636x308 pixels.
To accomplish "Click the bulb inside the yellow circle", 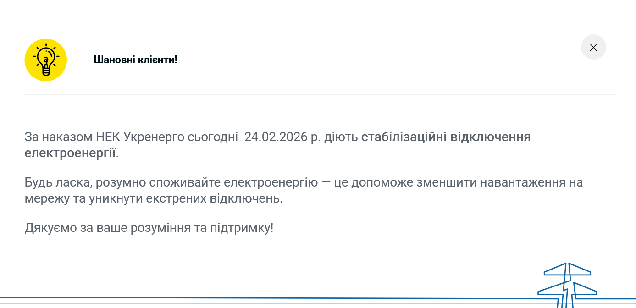I will click(45, 60).
